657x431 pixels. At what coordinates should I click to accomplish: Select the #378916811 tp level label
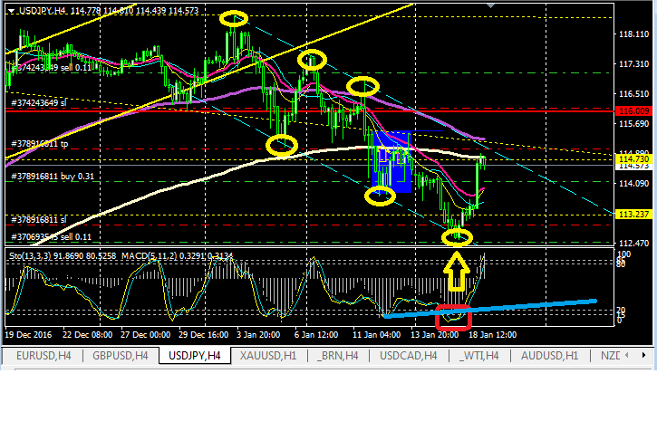click(39, 144)
